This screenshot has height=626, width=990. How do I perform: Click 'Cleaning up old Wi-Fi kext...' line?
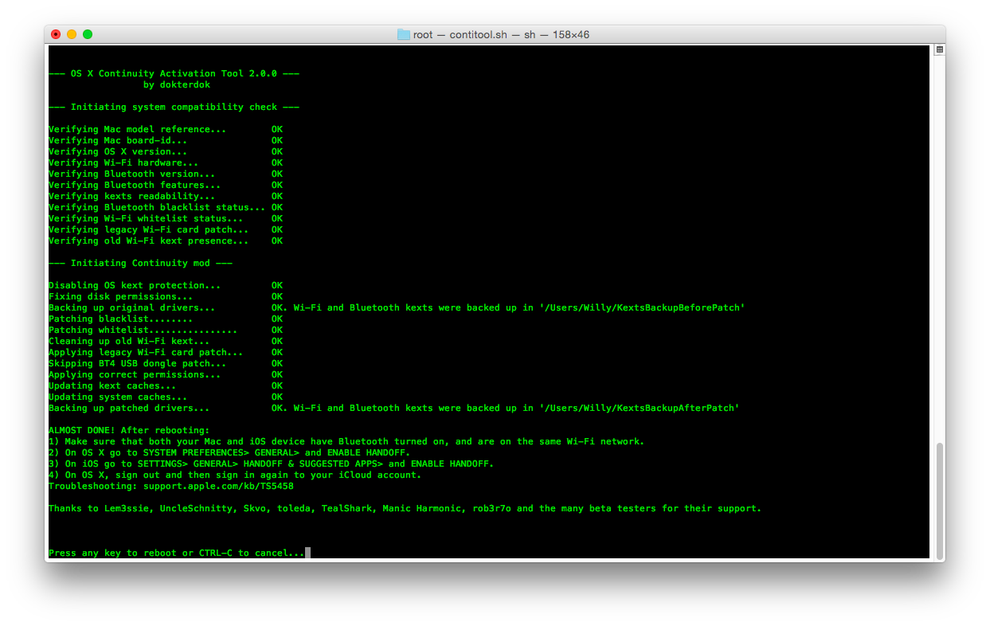[x=166, y=341]
